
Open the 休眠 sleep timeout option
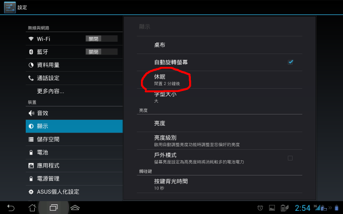click(x=219, y=80)
